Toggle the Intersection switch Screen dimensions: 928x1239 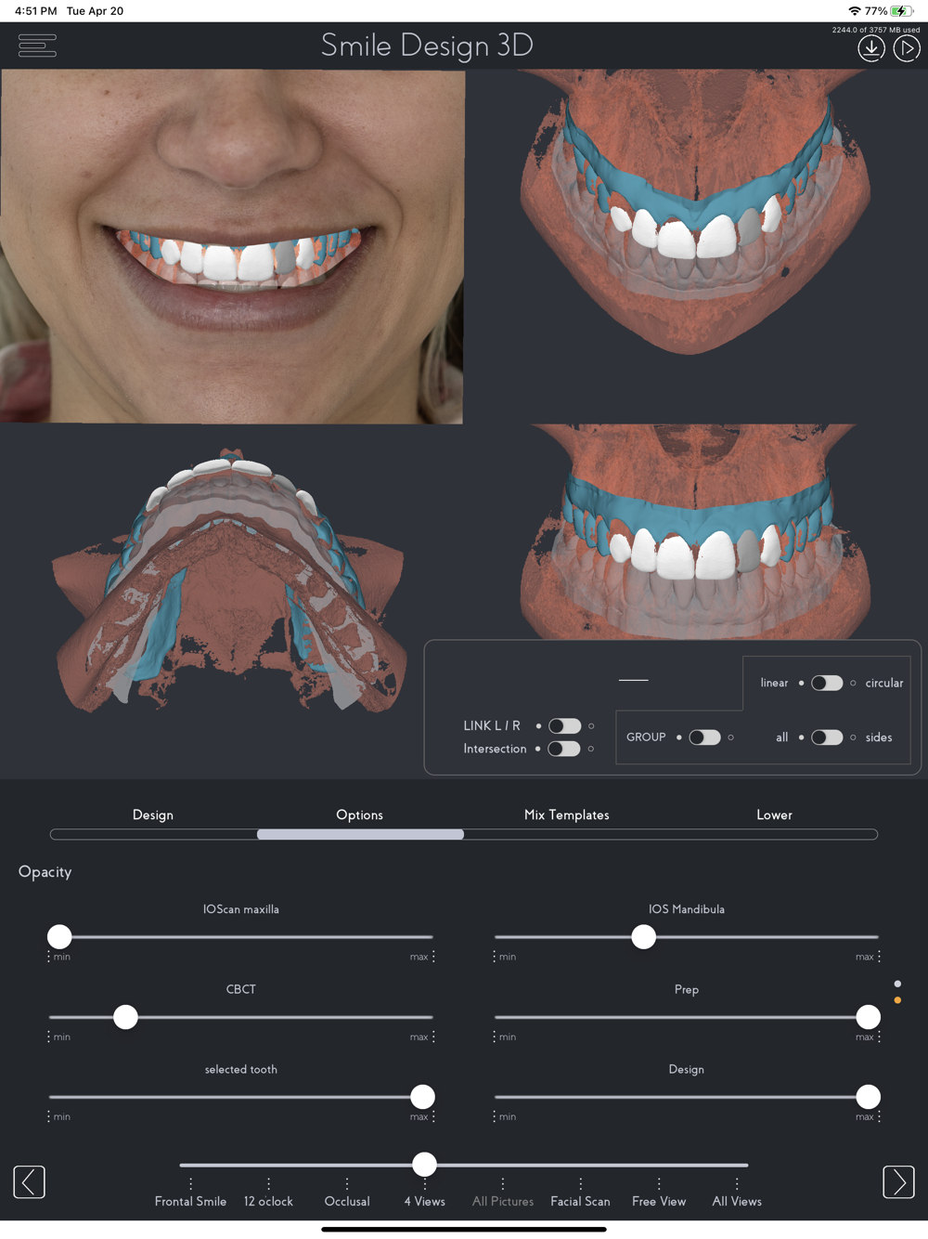pyautogui.click(x=564, y=749)
